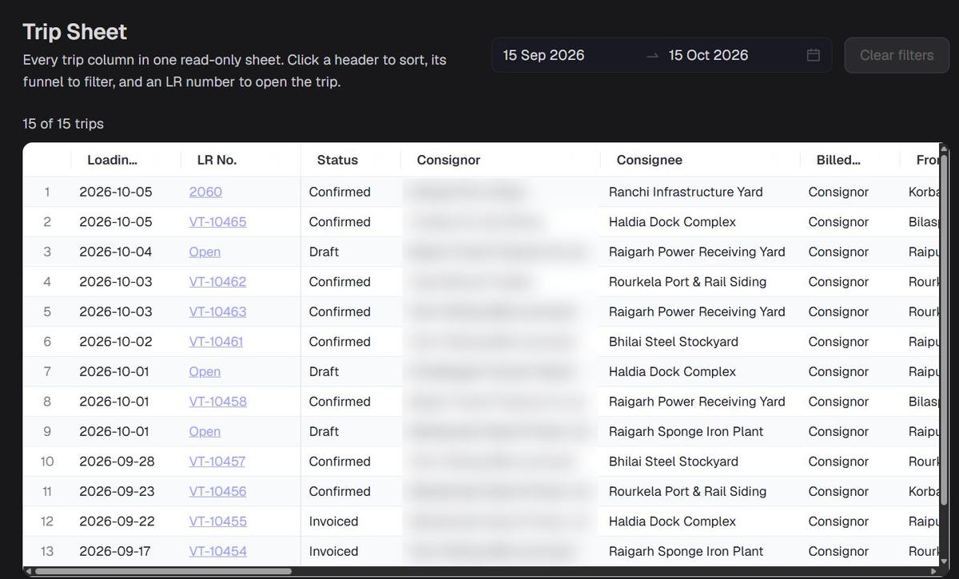Open trip VT-10455

(217, 521)
